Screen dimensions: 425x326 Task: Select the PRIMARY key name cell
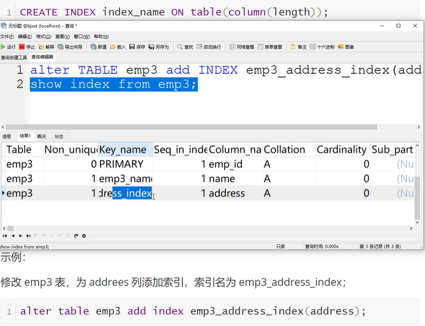click(x=125, y=164)
